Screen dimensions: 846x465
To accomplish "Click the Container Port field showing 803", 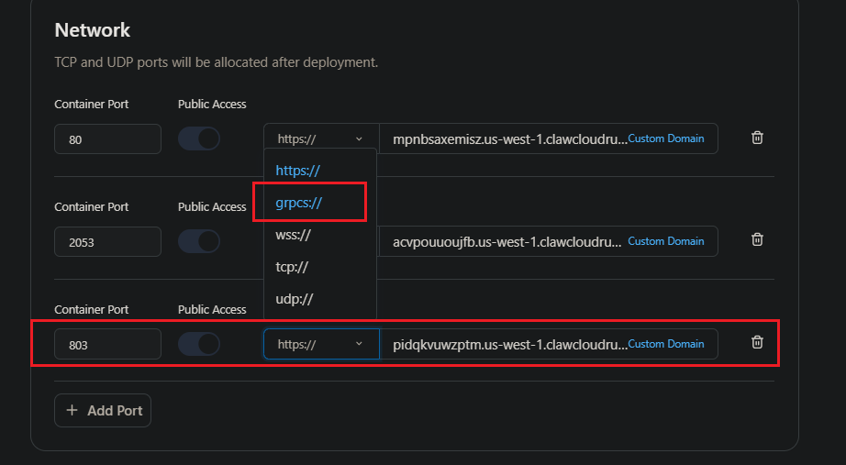I will [x=108, y=344].
